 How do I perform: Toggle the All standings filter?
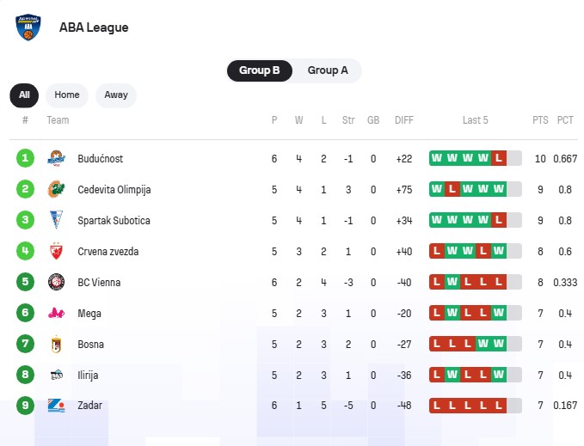click(x=24, y=95)
